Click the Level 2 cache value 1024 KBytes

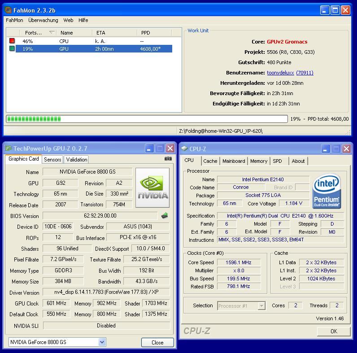(x=321, y=279)
